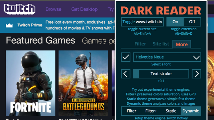Click the Twitch Prime crown icon
Image resolution: width=214 pixels, height=120 pixels.
[x=9, y=25]
